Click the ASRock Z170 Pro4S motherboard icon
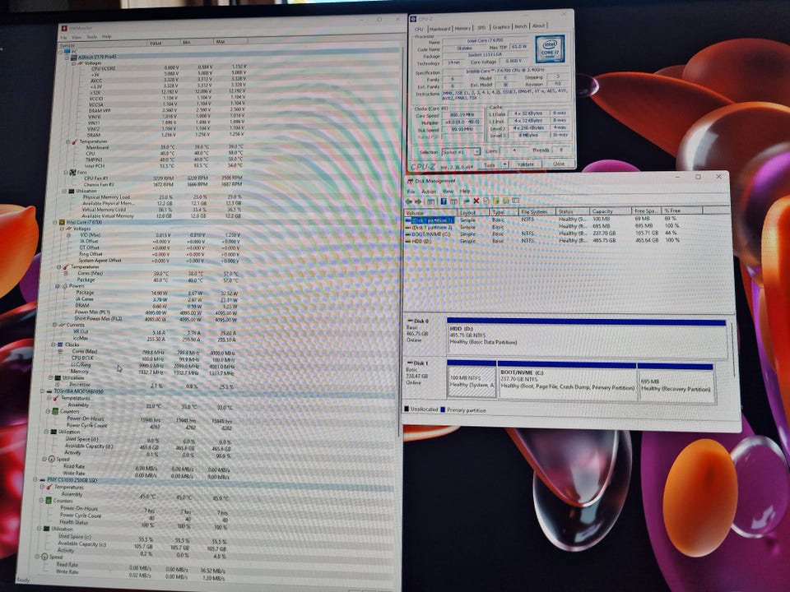This screenshot has height=592, width=790. click(x=73, y=58)
